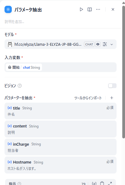Screen dimensions: 125x185
Task: Expand the 指示 editor to fullscreen
Action: click(110, 183)
